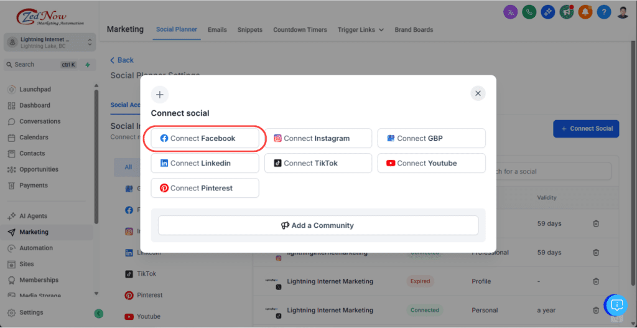
Task: Open the user profile avatar
Action: 623,12
